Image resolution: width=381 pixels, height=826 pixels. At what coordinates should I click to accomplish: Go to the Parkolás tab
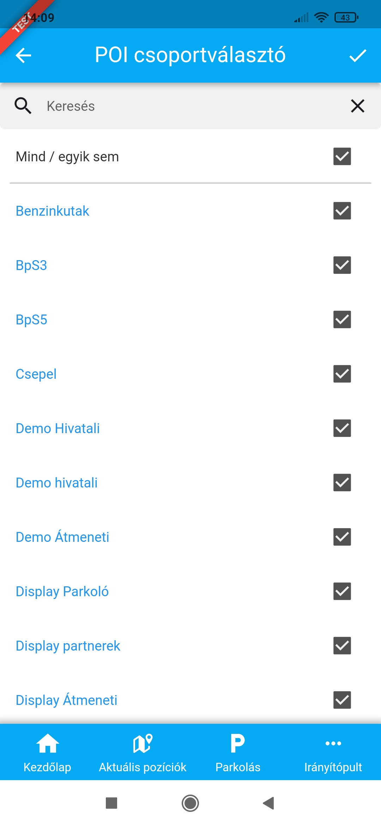tap(238, 752)
